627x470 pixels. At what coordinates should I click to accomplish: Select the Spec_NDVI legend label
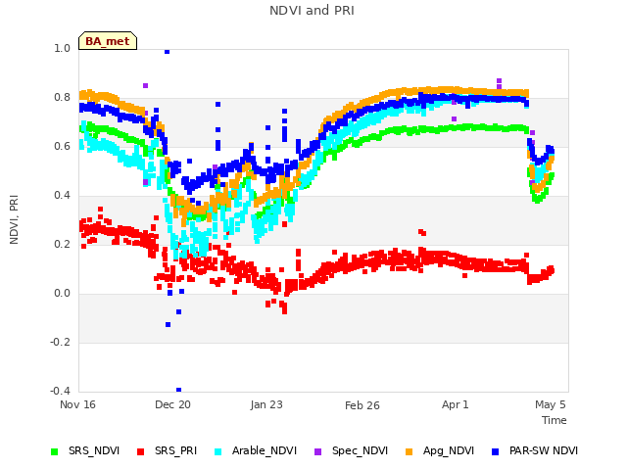click(x=360, y=450)
